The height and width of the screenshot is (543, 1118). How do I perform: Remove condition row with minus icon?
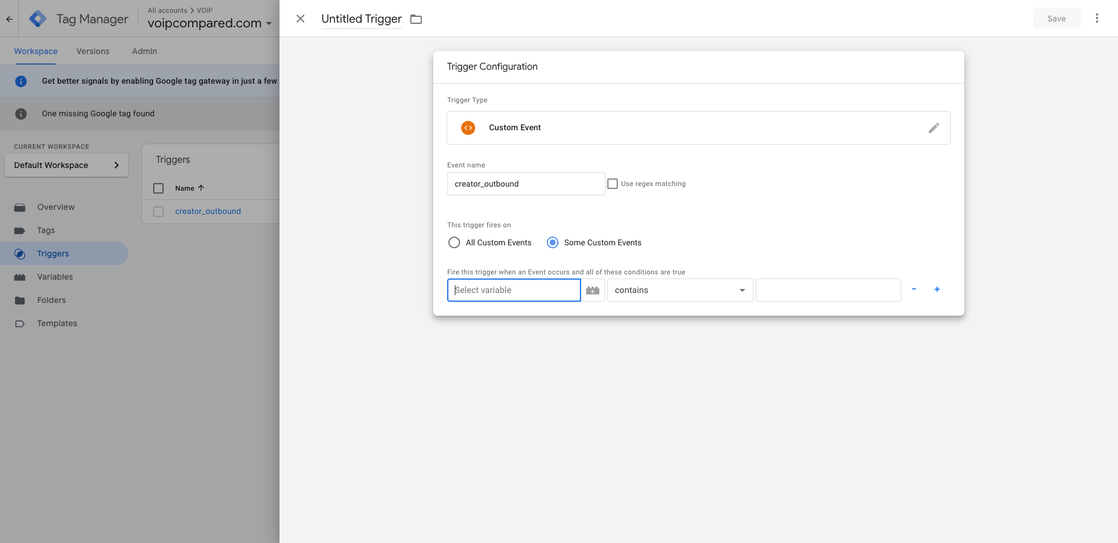(x=914, y=290)
